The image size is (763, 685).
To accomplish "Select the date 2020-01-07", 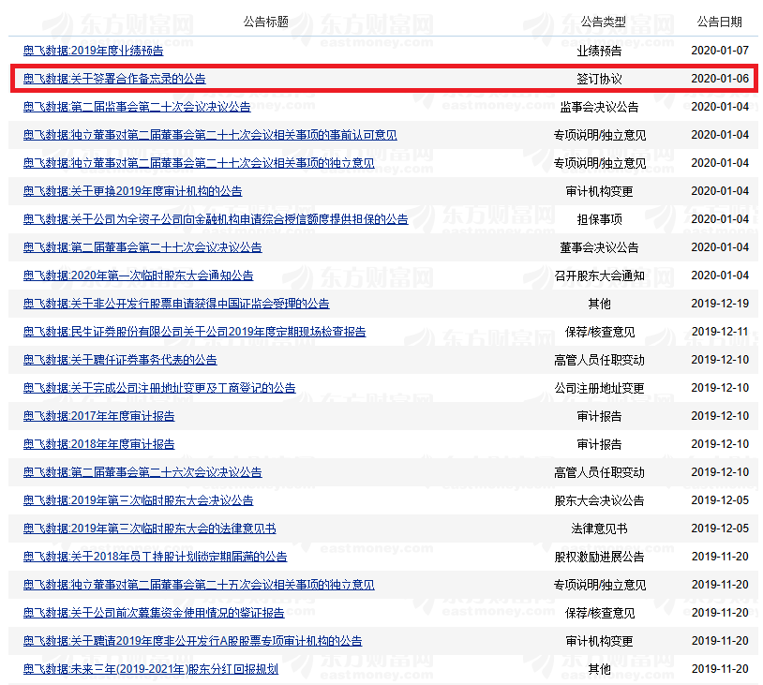I will [720, 51].
